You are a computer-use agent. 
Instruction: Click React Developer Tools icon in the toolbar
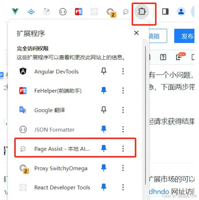pyautogui.click(x=94, y=12)
